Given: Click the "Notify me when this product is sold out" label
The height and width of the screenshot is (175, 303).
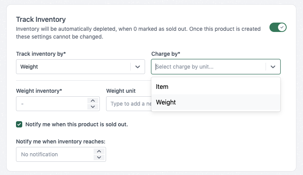Looking at the screenshot, I should [76, 125].
